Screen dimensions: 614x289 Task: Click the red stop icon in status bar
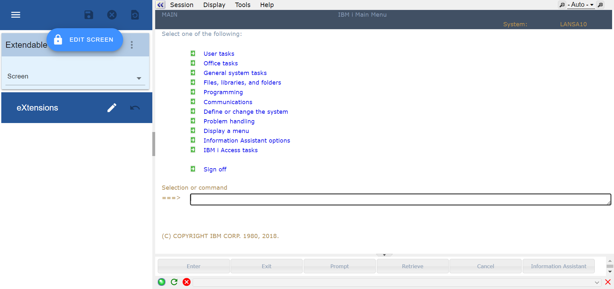click(187, 282)
